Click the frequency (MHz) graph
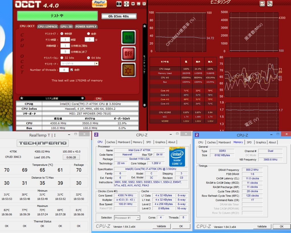 pos(254,32)
